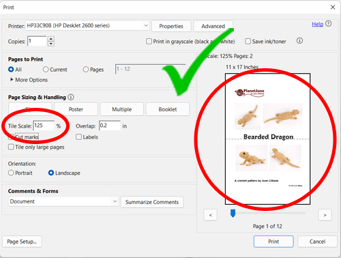Go to next preview page arrow
341x258 pixels.
click(x=325, y=215)
